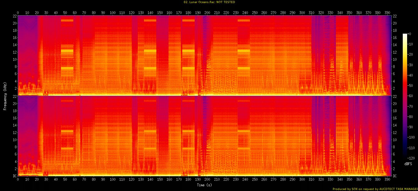
Task: Click the '0' tick on the bottom time axis
Action: pos(18,180)
